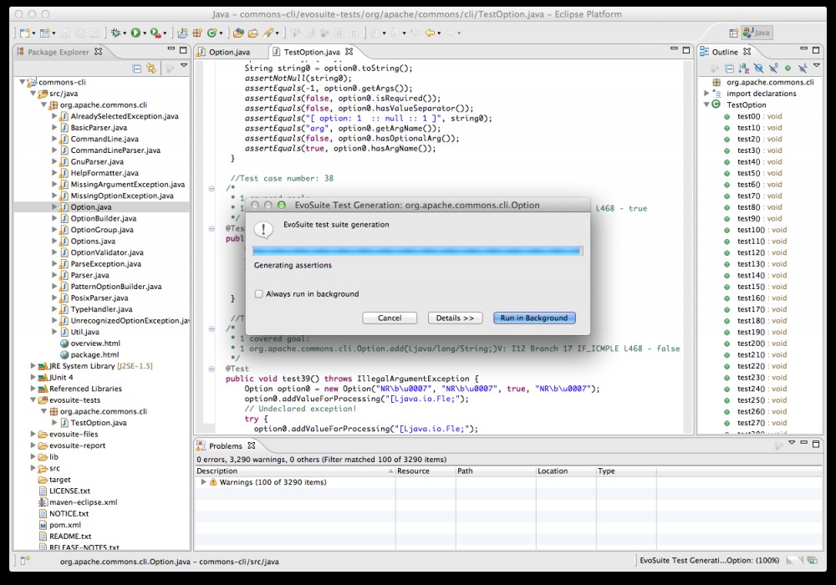Viewport: 836px width, 585px height.
Task: Collapse all in Package Explorer toolbar
Action: pyautogui.click(x=136, y=69)
